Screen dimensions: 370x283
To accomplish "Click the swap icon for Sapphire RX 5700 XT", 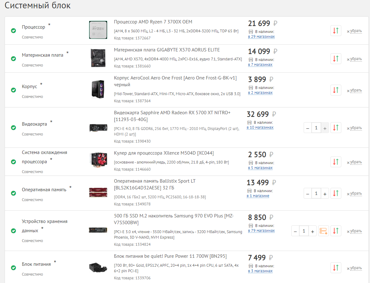I will (336, 127).
